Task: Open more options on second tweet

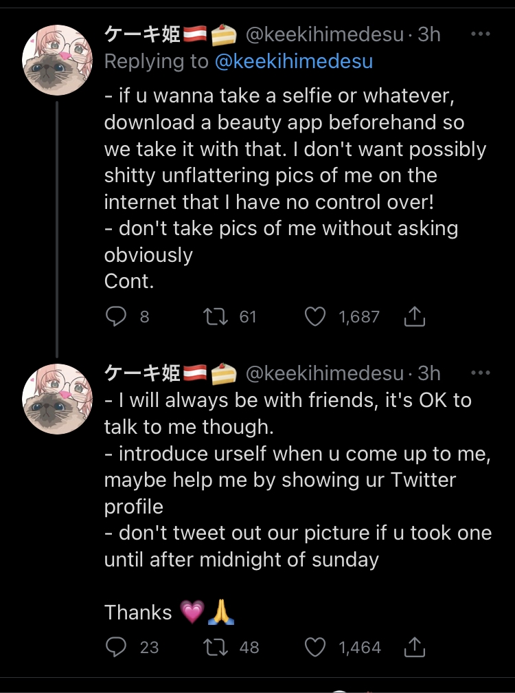Action: click(480, 373)
